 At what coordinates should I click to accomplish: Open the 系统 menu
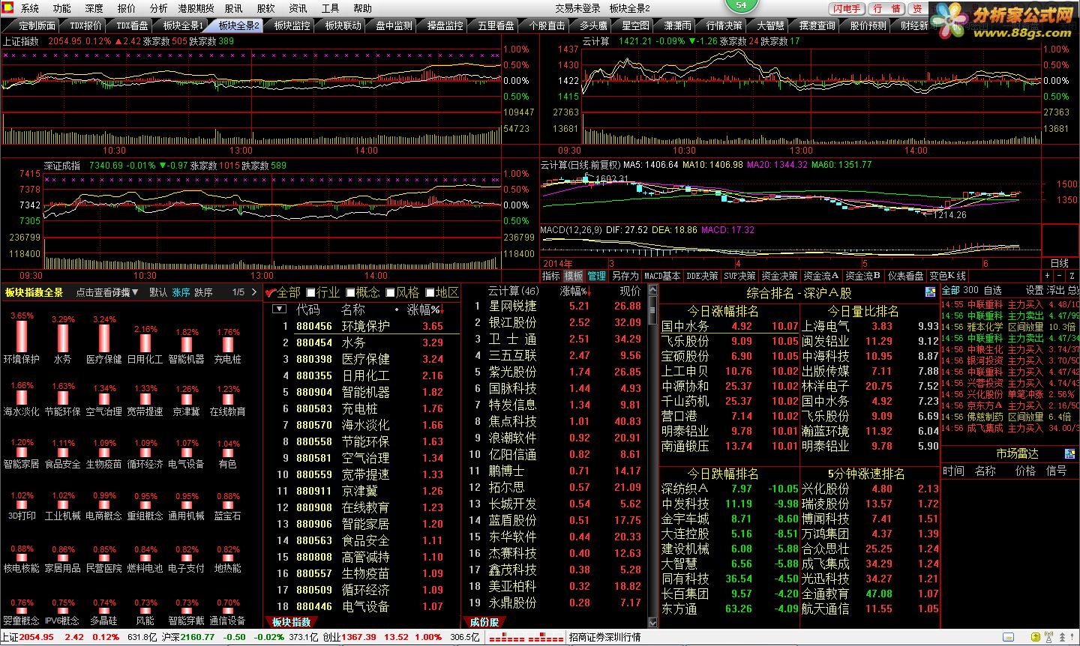(30, 8)
